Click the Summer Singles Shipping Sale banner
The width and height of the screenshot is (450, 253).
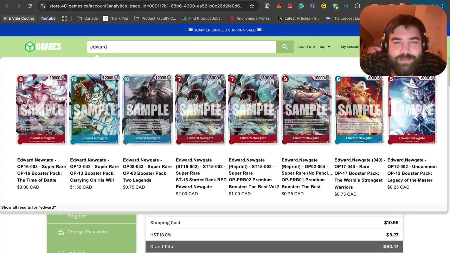(x=225, y=30)
